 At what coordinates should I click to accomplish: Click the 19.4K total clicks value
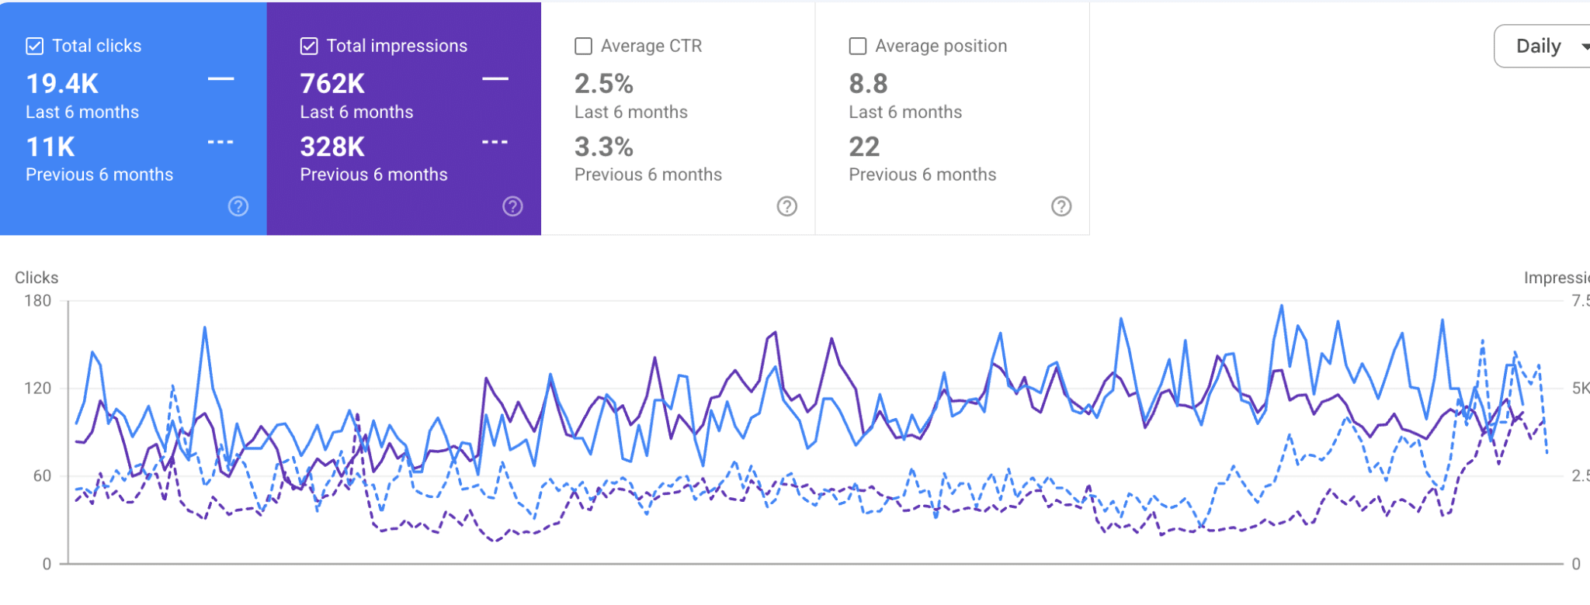tap(63, 84)
